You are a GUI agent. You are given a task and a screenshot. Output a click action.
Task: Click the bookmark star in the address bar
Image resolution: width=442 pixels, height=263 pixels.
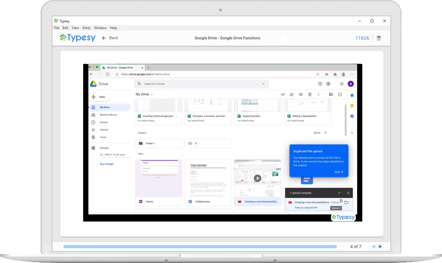click(x=317, y=74)
